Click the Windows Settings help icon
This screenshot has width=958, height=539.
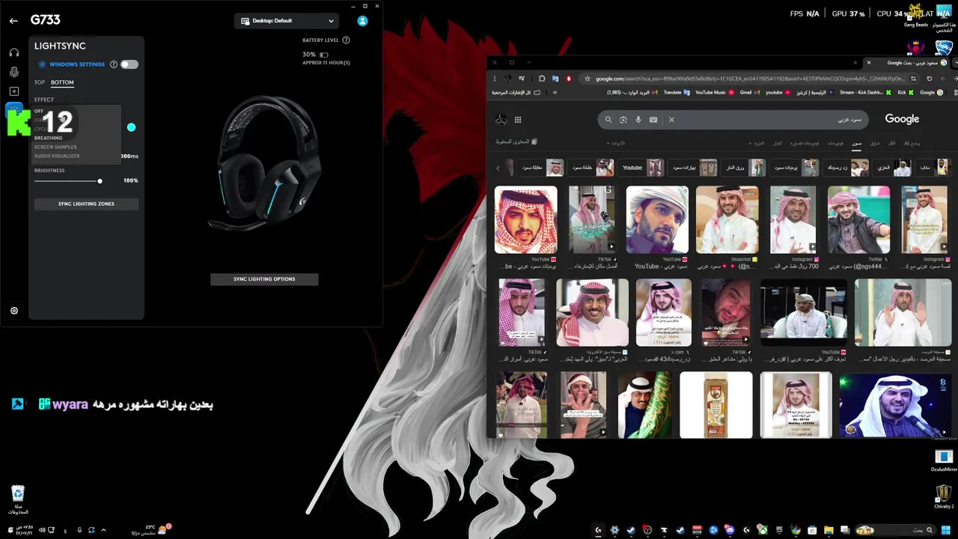click(x=114, y=64)
